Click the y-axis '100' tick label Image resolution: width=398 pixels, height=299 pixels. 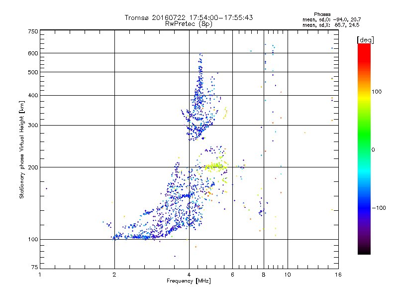pos(33,240)
